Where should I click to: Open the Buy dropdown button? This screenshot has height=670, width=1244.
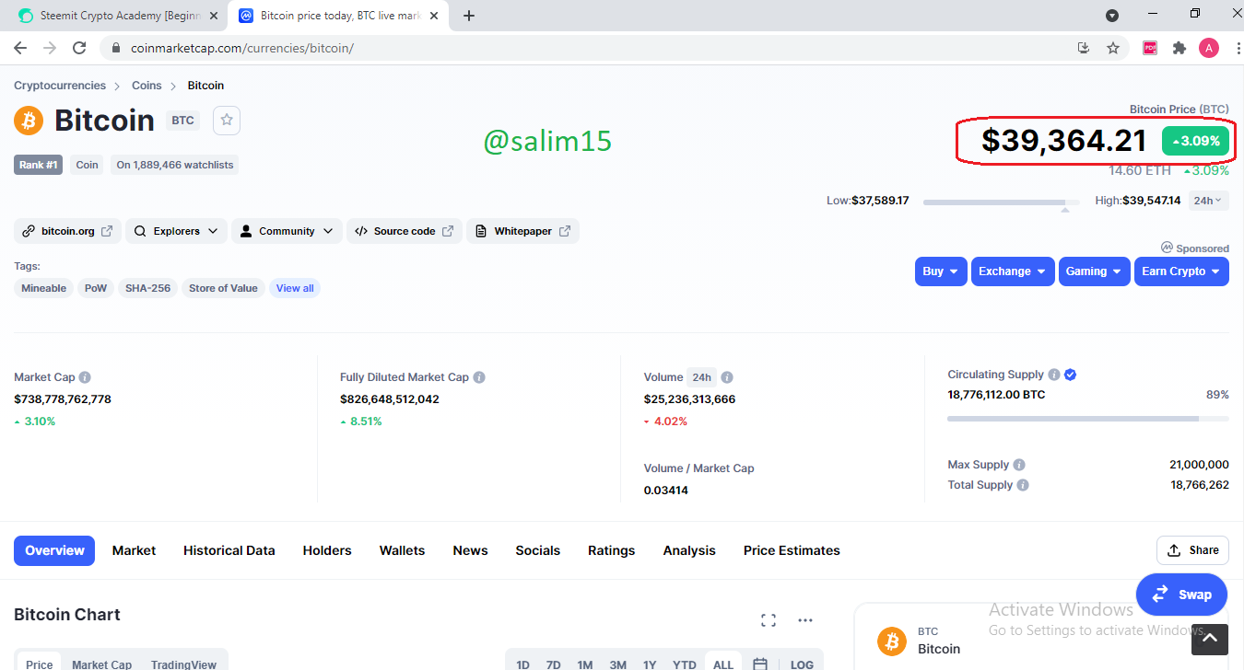(941, 271)
